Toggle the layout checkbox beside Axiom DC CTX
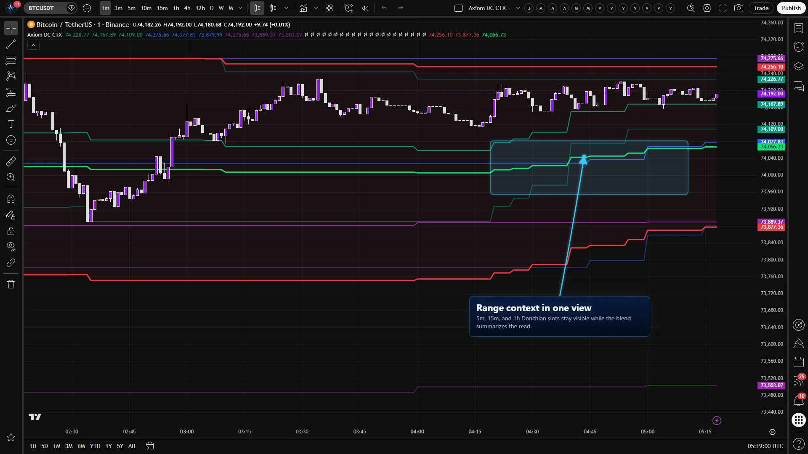The height and width of the screenshot is (454, 808). pos(459,8)
